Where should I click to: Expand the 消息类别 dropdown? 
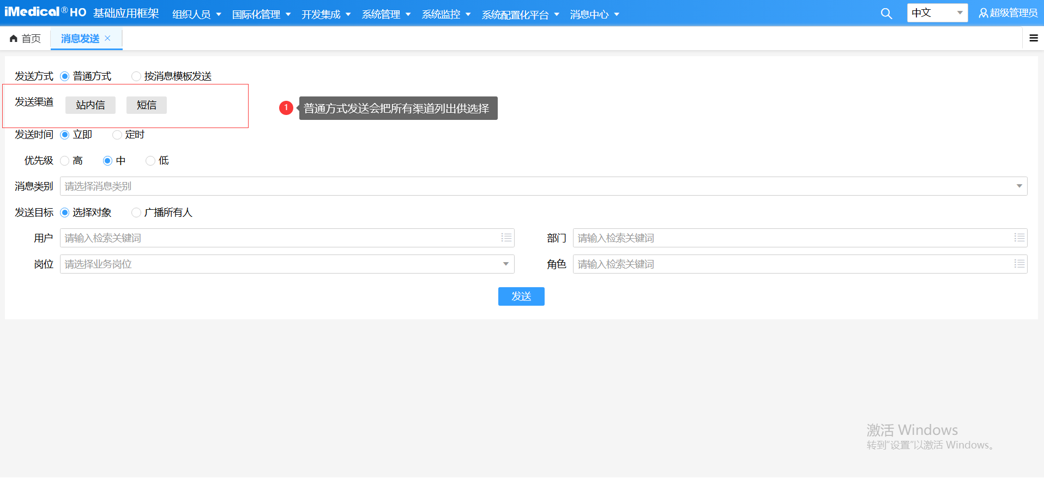pos(1019,186)
